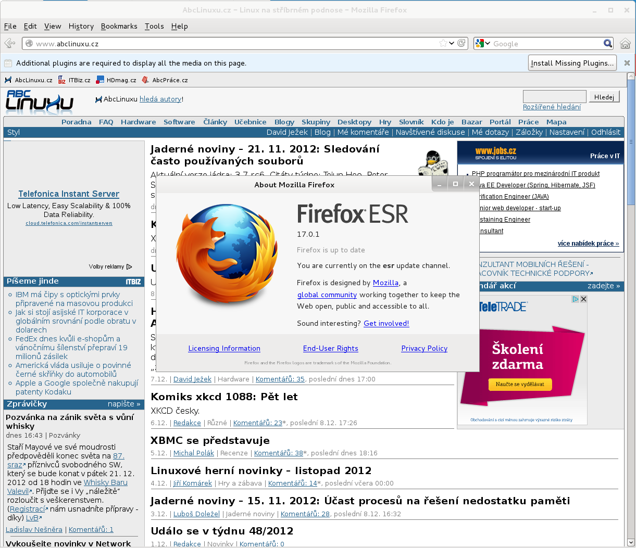Viewport: 636px width, 548px height.
Task: Open the PHP programátor job listing
Action: coord(535,174)
